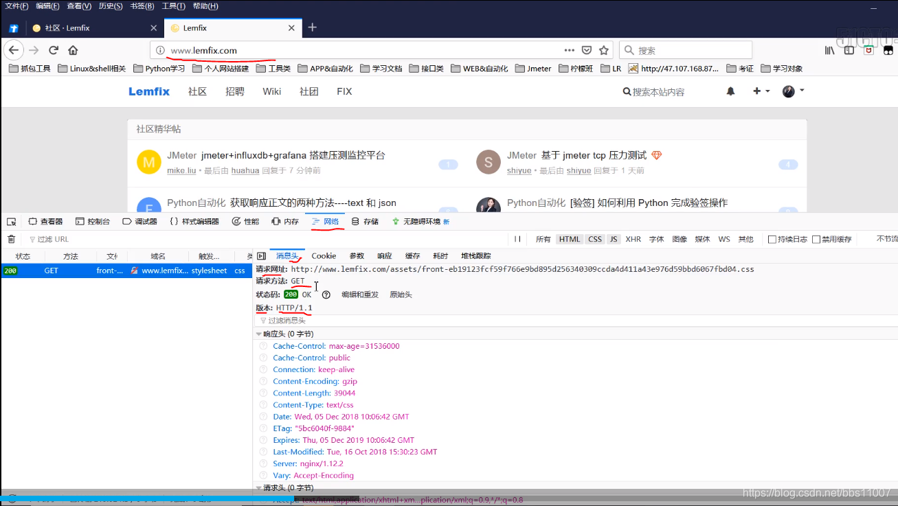Open the 文件(F) menu
The image size is (898, 506).
coord(16,6)
